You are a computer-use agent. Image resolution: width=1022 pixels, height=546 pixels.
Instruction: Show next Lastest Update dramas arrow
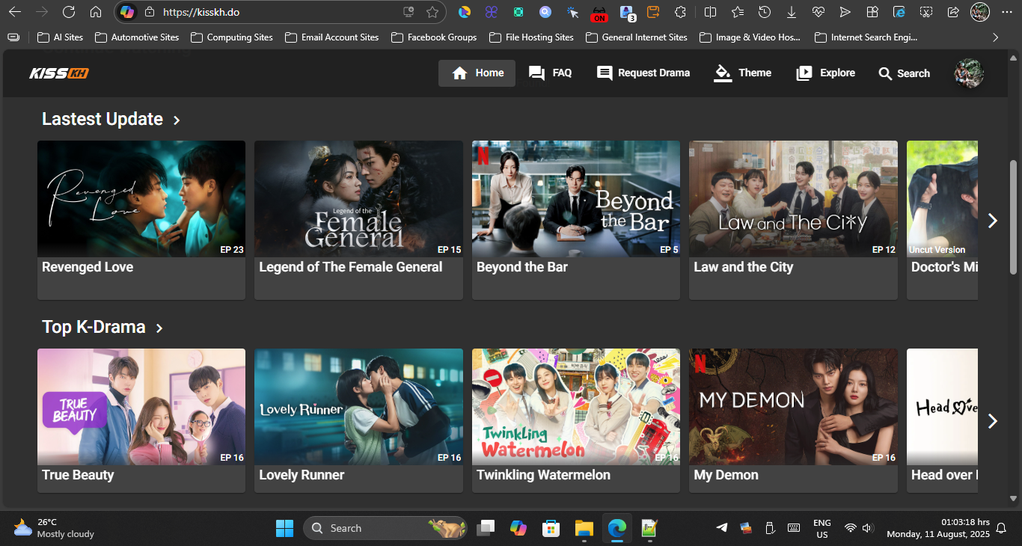tap(992, 221)
